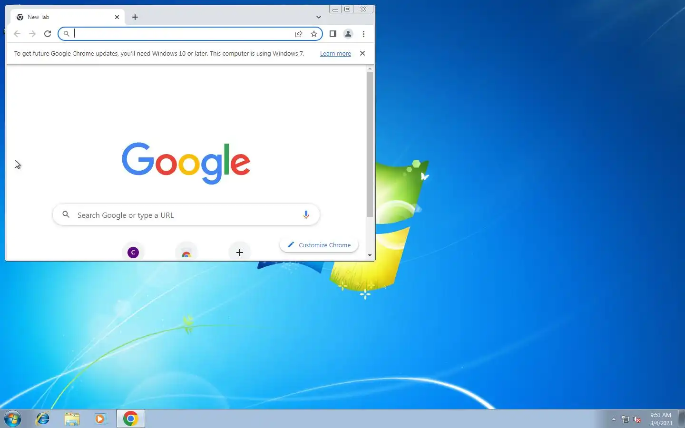Open the profile avatar icon
Image resolution: width=685 pixels, height=428 pixels.
click(348, 34)
